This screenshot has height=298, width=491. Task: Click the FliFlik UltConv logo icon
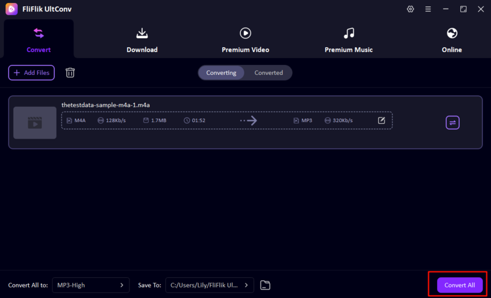point(12,9)
